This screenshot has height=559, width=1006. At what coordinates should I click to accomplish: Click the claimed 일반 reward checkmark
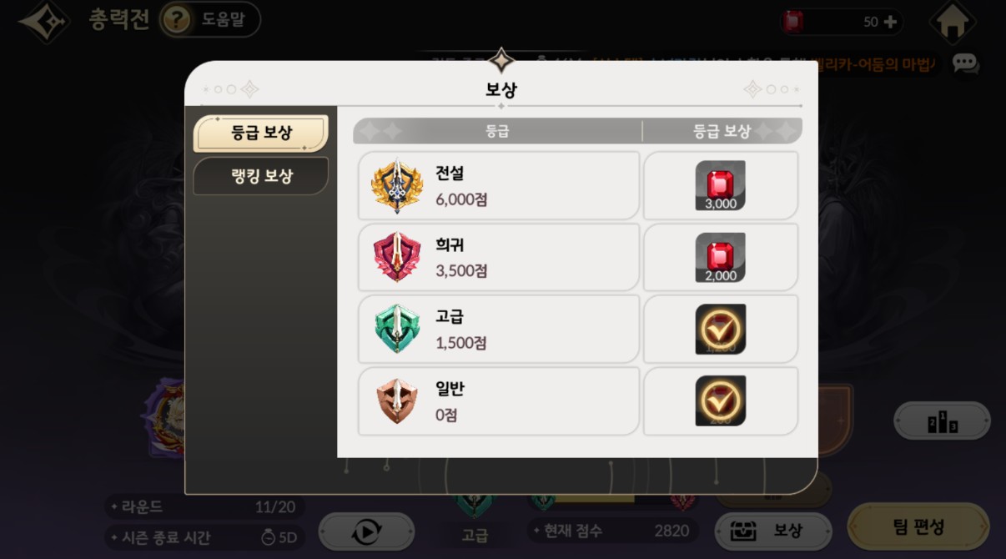tap(721, 400)
